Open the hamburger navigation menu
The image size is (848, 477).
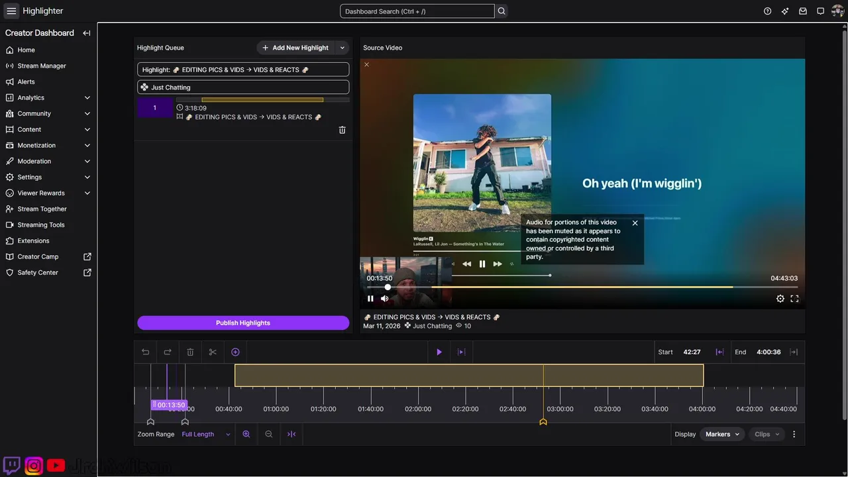pos(11,11)
